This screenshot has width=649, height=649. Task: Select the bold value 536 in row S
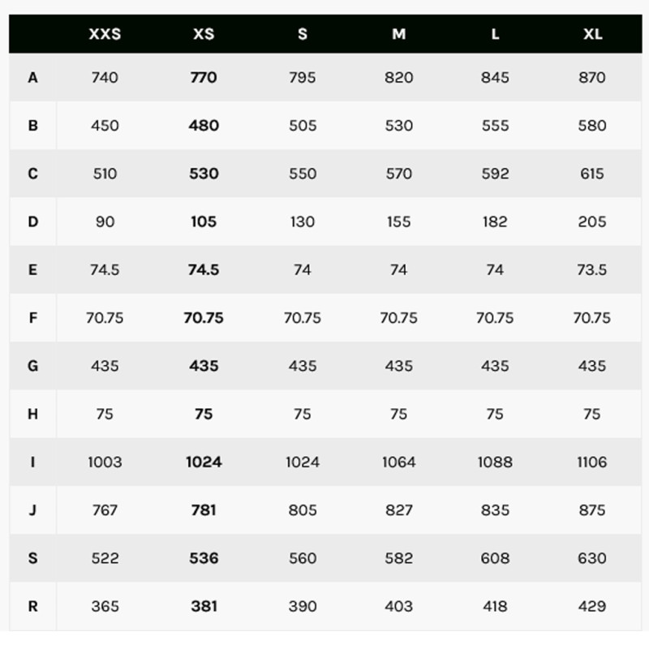point(203,558)
